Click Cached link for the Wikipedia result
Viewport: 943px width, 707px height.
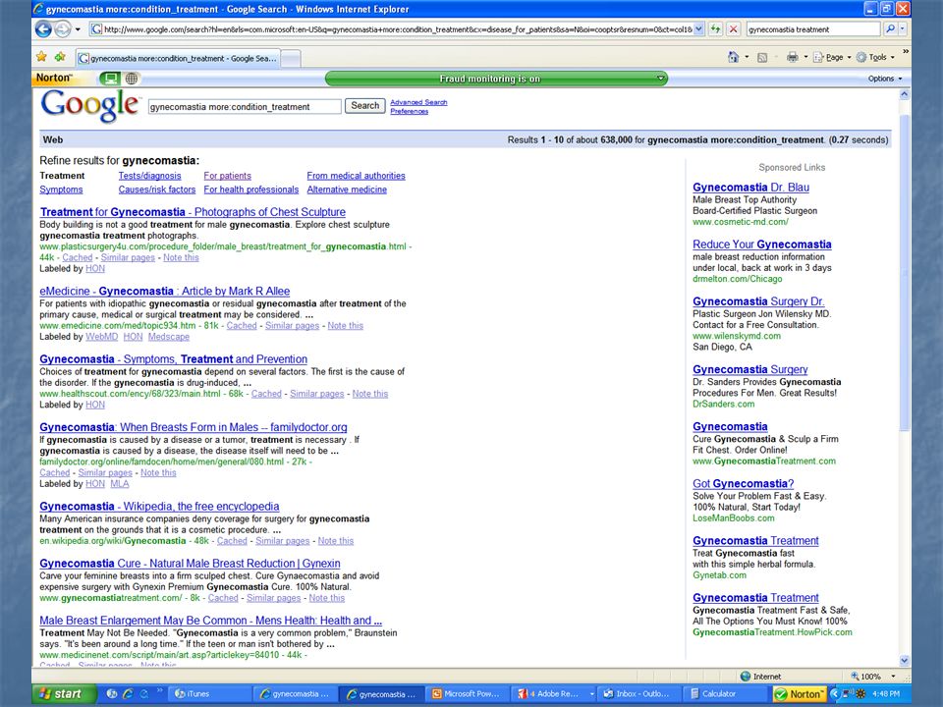tap(232, 541)
